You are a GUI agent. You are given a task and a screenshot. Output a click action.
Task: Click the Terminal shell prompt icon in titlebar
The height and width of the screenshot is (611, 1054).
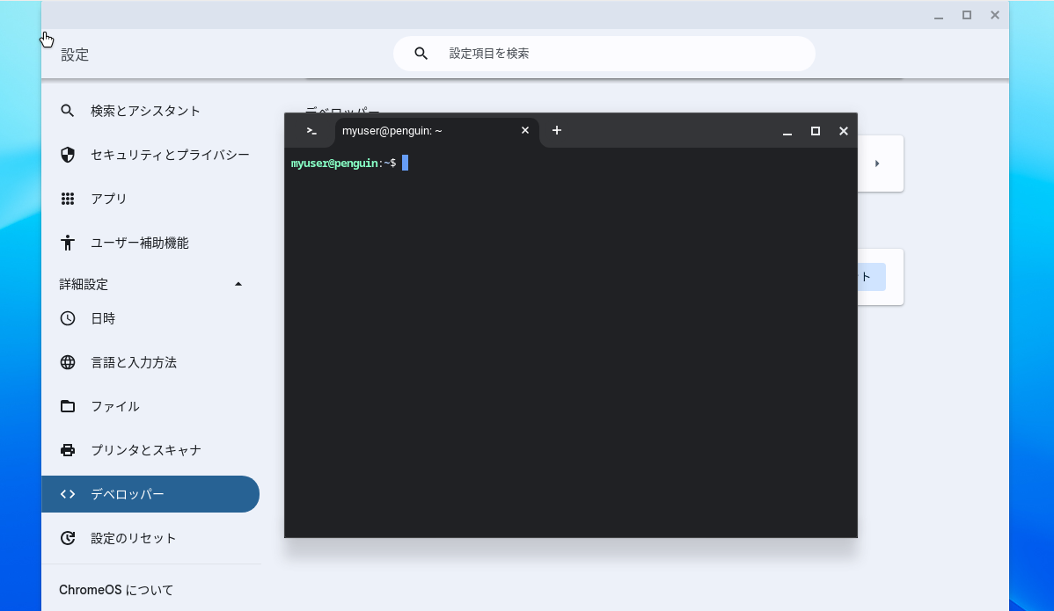(310, 130)
